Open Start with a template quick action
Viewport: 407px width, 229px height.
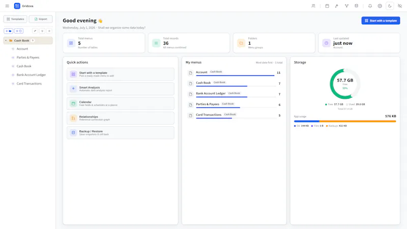coord(121,74)
